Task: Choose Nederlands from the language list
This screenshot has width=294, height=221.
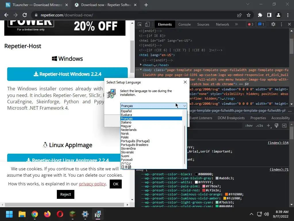Action: pyautogui.click(x=151, y=130)
